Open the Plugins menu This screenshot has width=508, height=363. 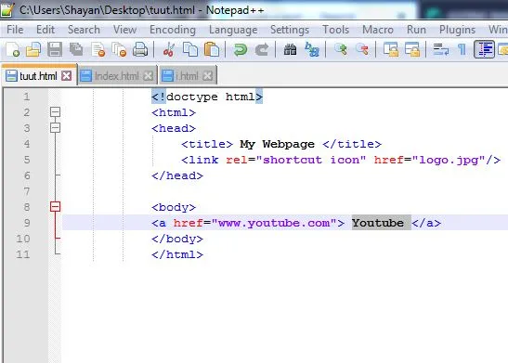457,30
